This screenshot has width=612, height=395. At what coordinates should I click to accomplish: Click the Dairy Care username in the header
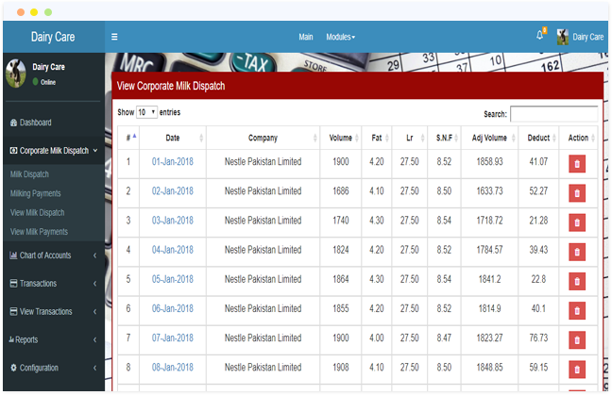click(587, 37)
